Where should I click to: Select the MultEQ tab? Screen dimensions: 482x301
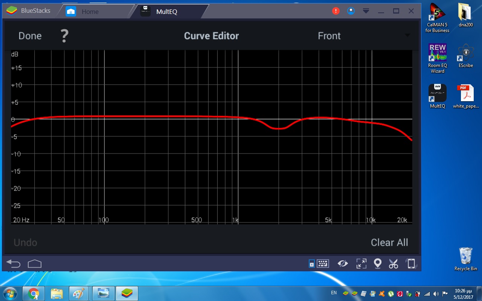tap(166, 12)
